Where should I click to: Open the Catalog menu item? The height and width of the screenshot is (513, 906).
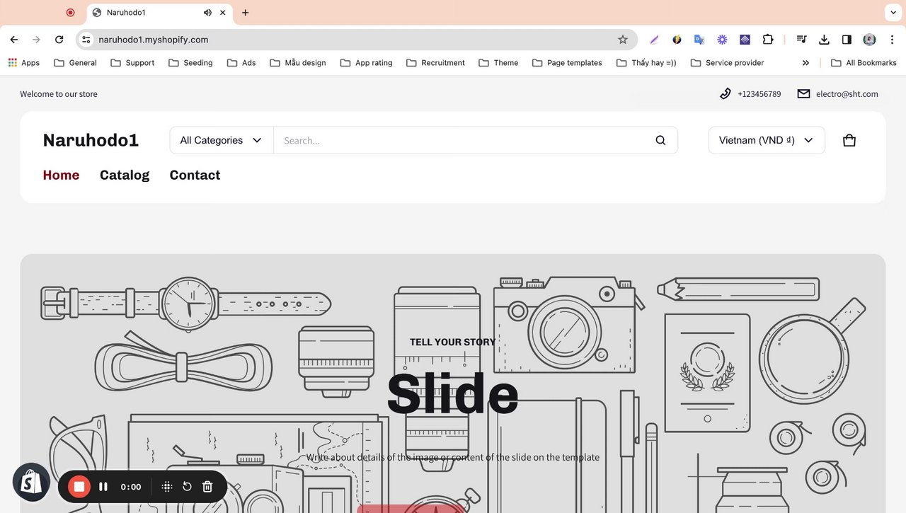pyautogui.click(x=125, y=175)
